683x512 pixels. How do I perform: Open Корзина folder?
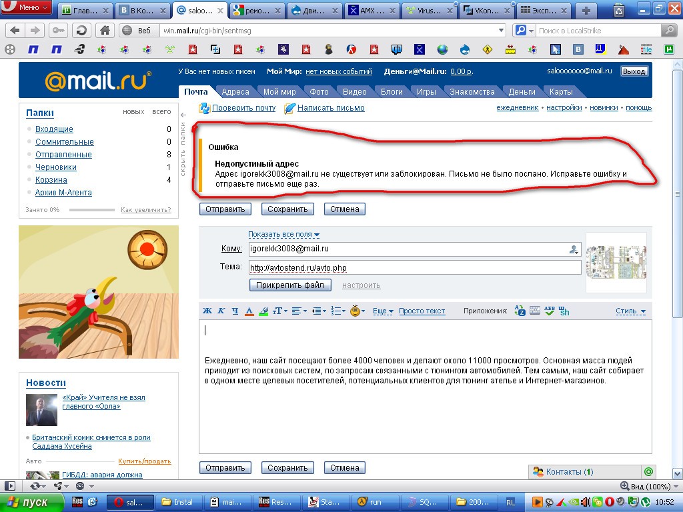tap(51, 180)
